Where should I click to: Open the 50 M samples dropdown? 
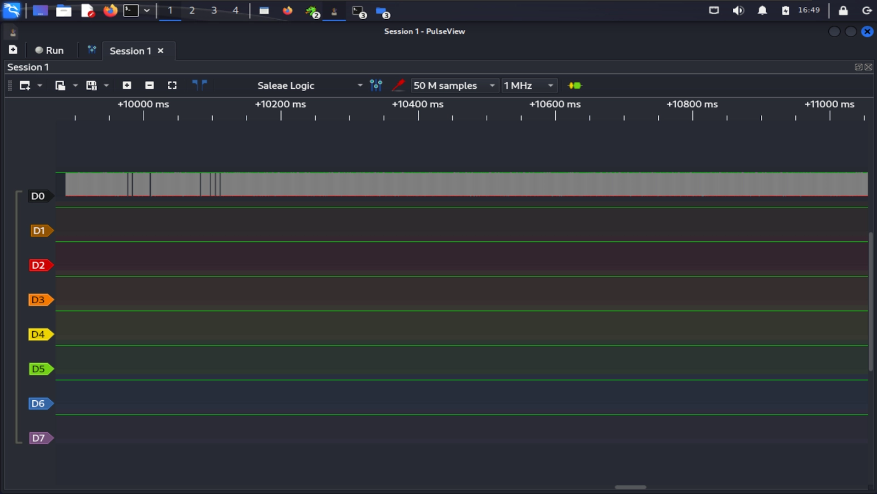(492, 85)
